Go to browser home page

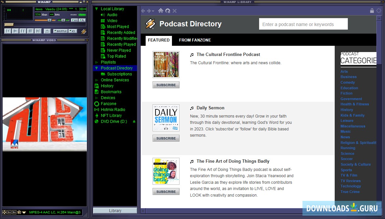click(x=160, y=11)
